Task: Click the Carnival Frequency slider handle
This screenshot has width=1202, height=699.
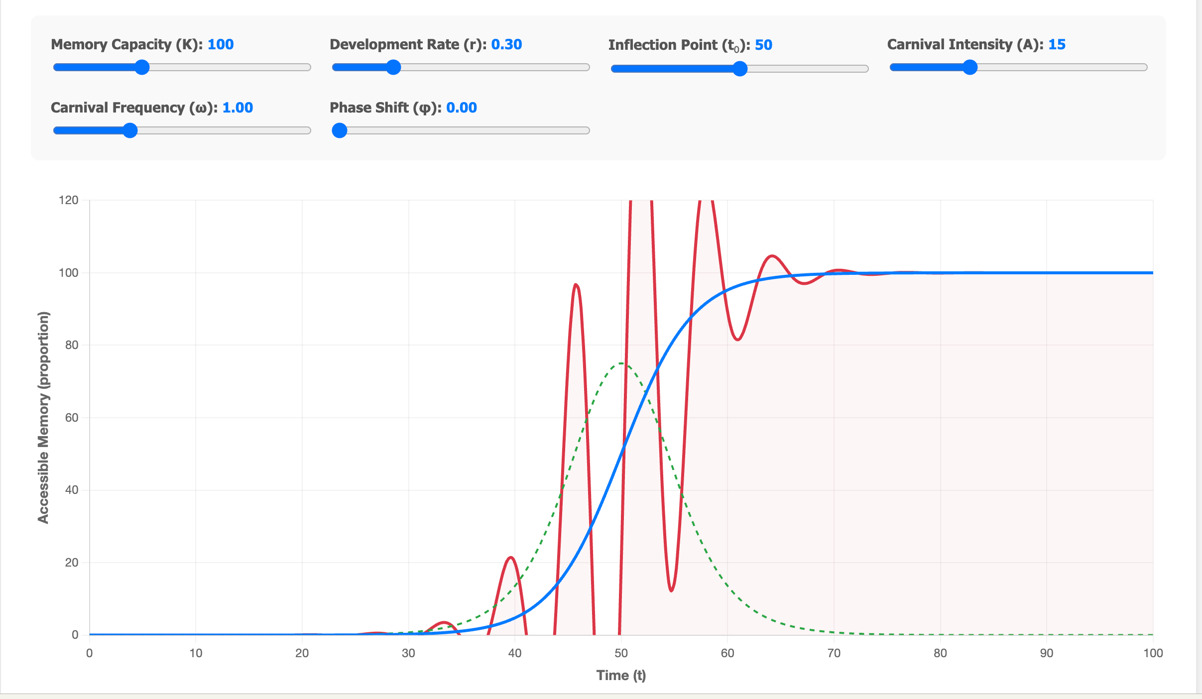Action: 130,130
